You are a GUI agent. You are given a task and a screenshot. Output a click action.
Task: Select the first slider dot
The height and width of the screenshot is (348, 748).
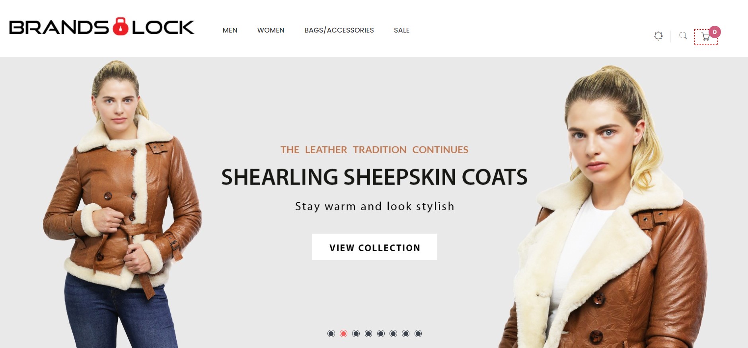pos(331,333)
